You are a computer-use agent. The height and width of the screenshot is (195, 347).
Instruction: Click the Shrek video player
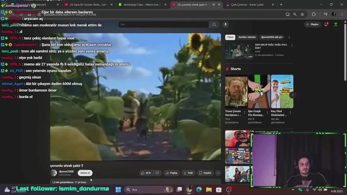click(x=136, y=97)
